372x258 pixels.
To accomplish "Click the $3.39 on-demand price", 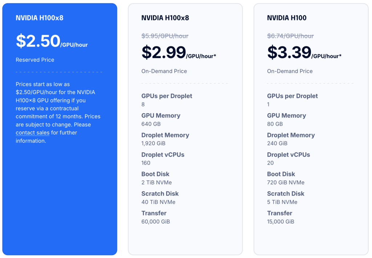I will click(289, 52).
